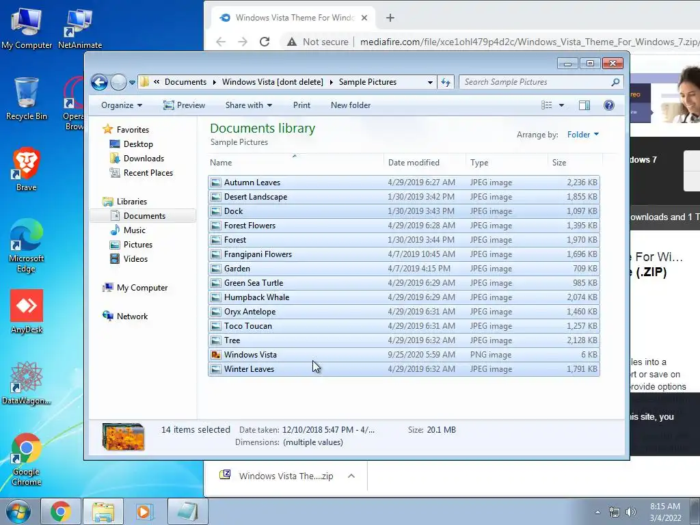Image resolution: width=700 pixels, height=525 pixels.
Task: Click the Windows Vista PNG file icon
Action: coord(216,355)
